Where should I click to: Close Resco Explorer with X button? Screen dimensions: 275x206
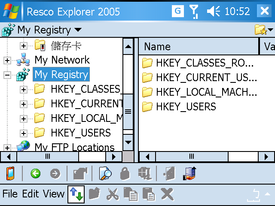point(265,11)
